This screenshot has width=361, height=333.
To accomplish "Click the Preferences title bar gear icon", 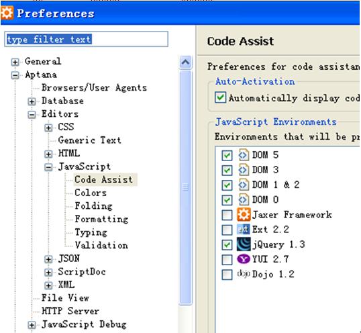I will [x=7, y=13].
